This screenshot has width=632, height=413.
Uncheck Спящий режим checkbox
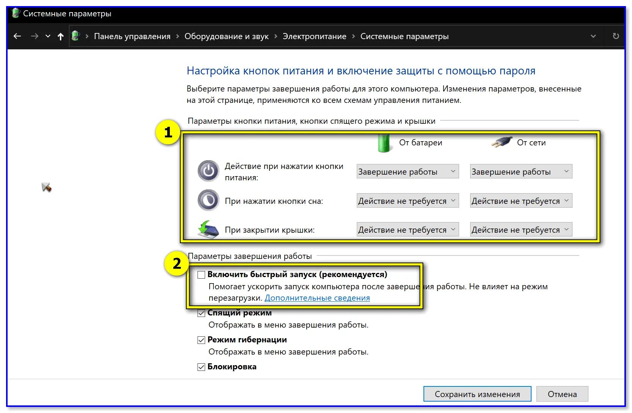pos(201,313)
